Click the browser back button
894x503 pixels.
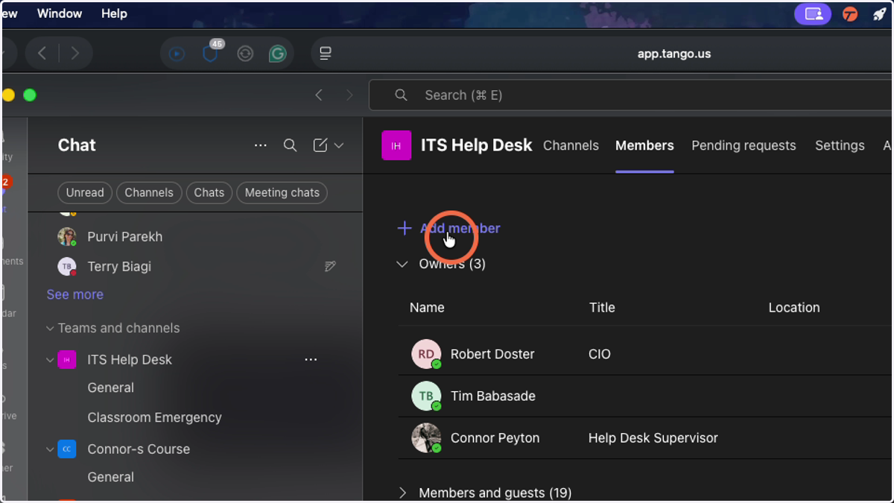(42, 54)
